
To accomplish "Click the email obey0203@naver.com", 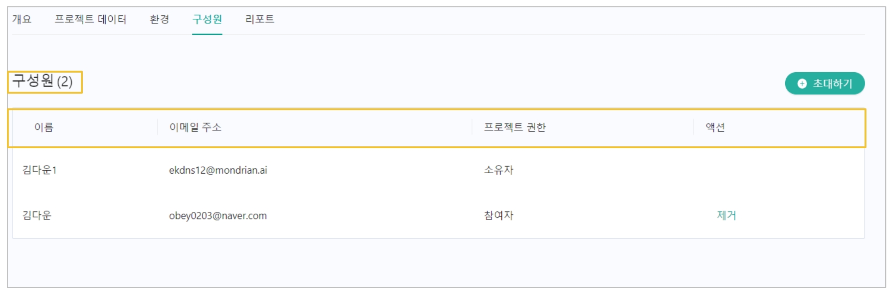I will tap(218, 215).
